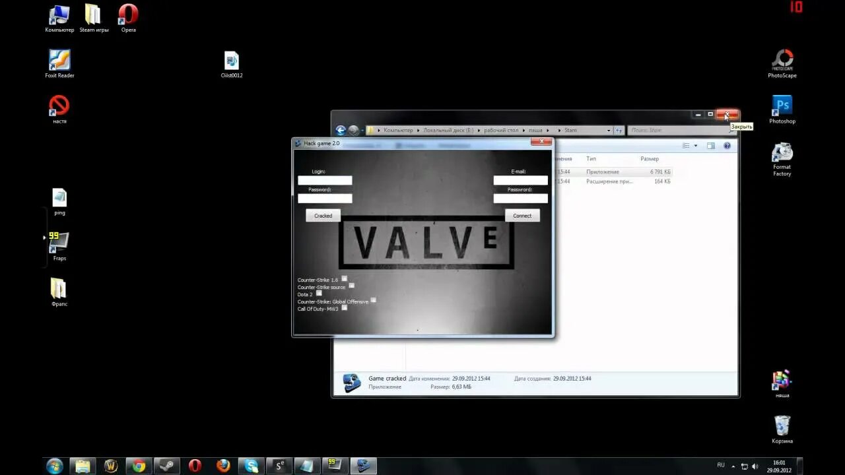845x475 pixels.
Task: Click the left Password input field
Action: [325, 199]
